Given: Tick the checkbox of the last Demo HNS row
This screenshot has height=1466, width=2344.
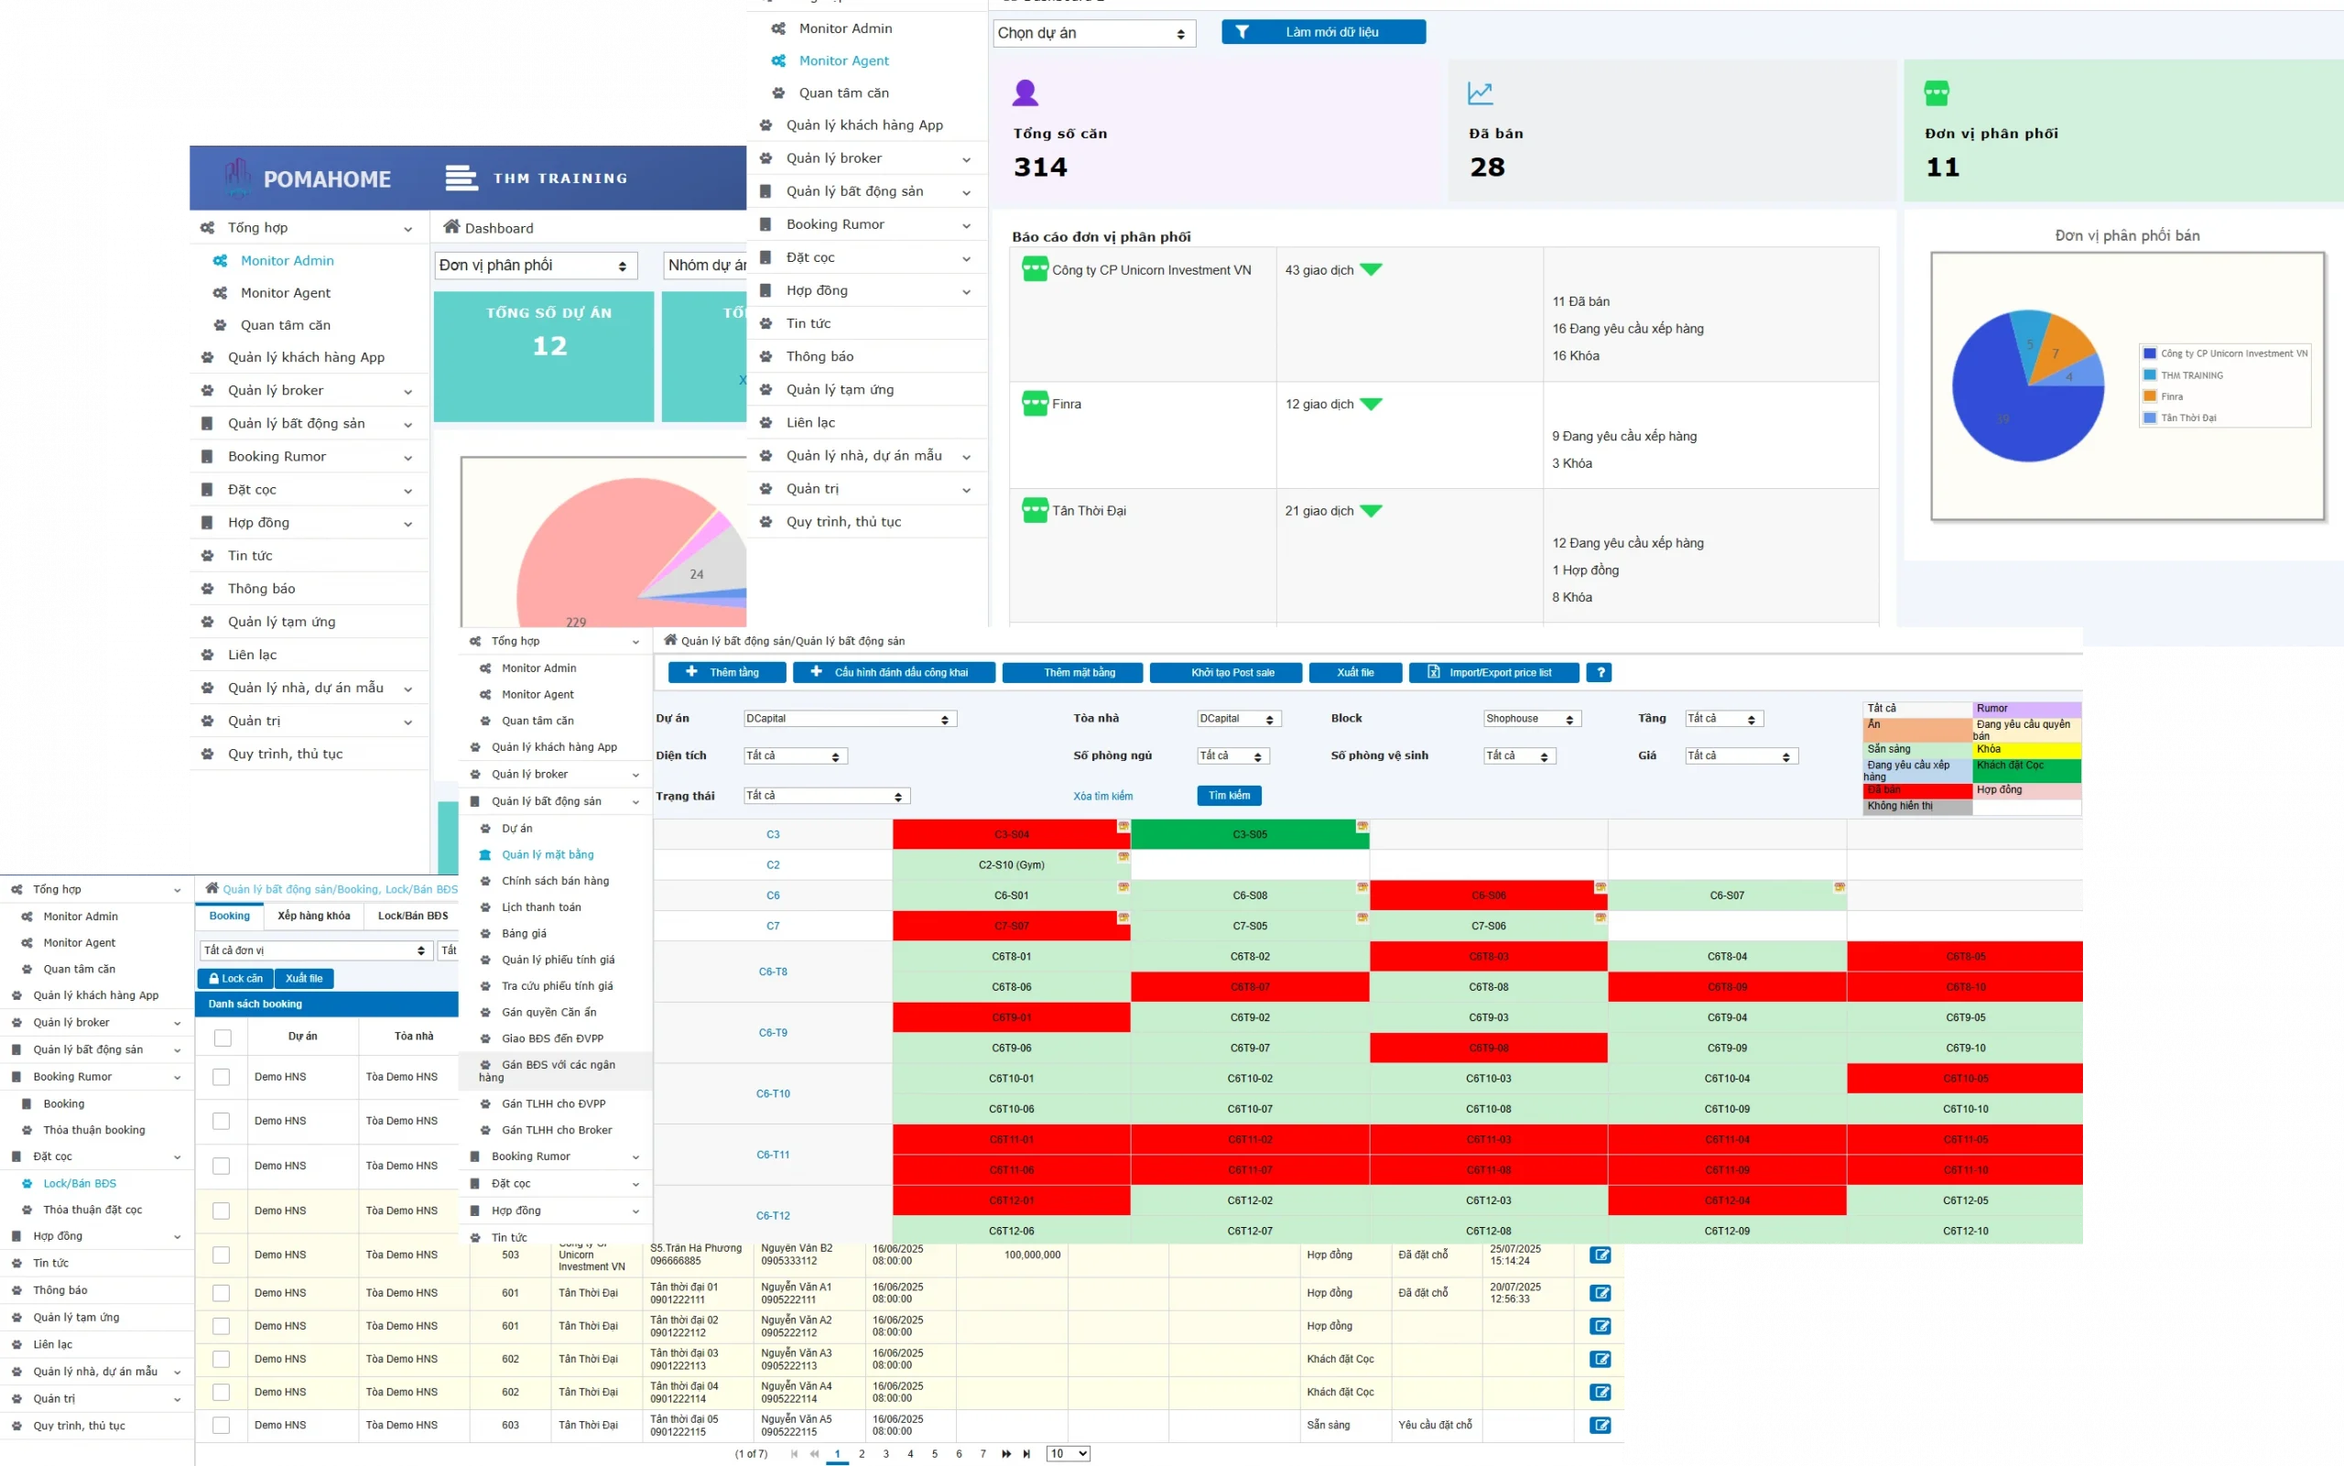Looking at the screenshot, I should click(x=222, y=1426).
